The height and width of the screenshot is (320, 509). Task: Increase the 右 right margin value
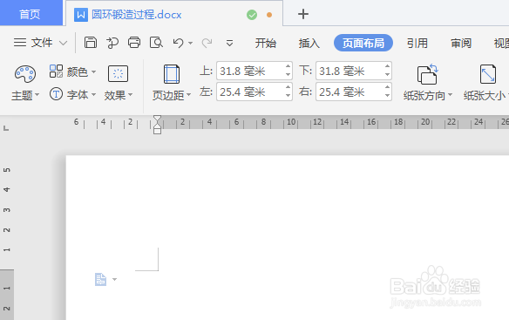click(387, 87)
